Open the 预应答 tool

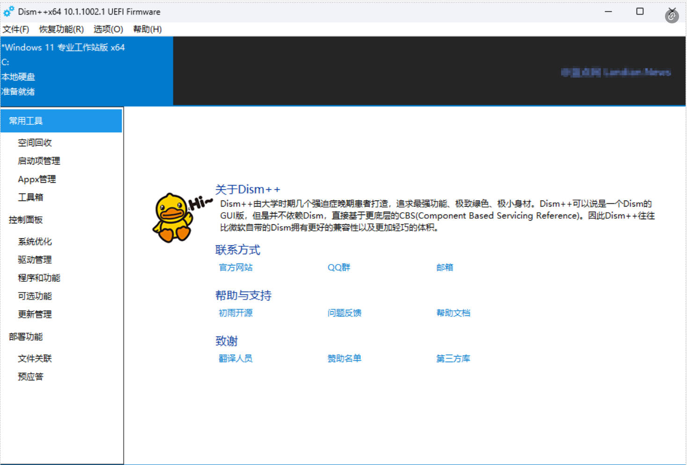click(x=30, y=376)
